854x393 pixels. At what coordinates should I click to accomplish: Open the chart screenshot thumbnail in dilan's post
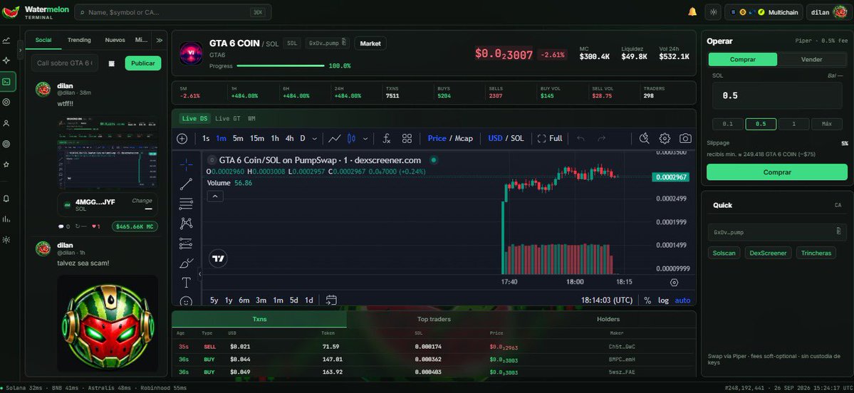pos(107,152)
